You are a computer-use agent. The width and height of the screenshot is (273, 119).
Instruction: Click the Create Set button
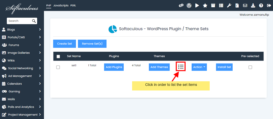pyautogui.click(x=65, y=44)
